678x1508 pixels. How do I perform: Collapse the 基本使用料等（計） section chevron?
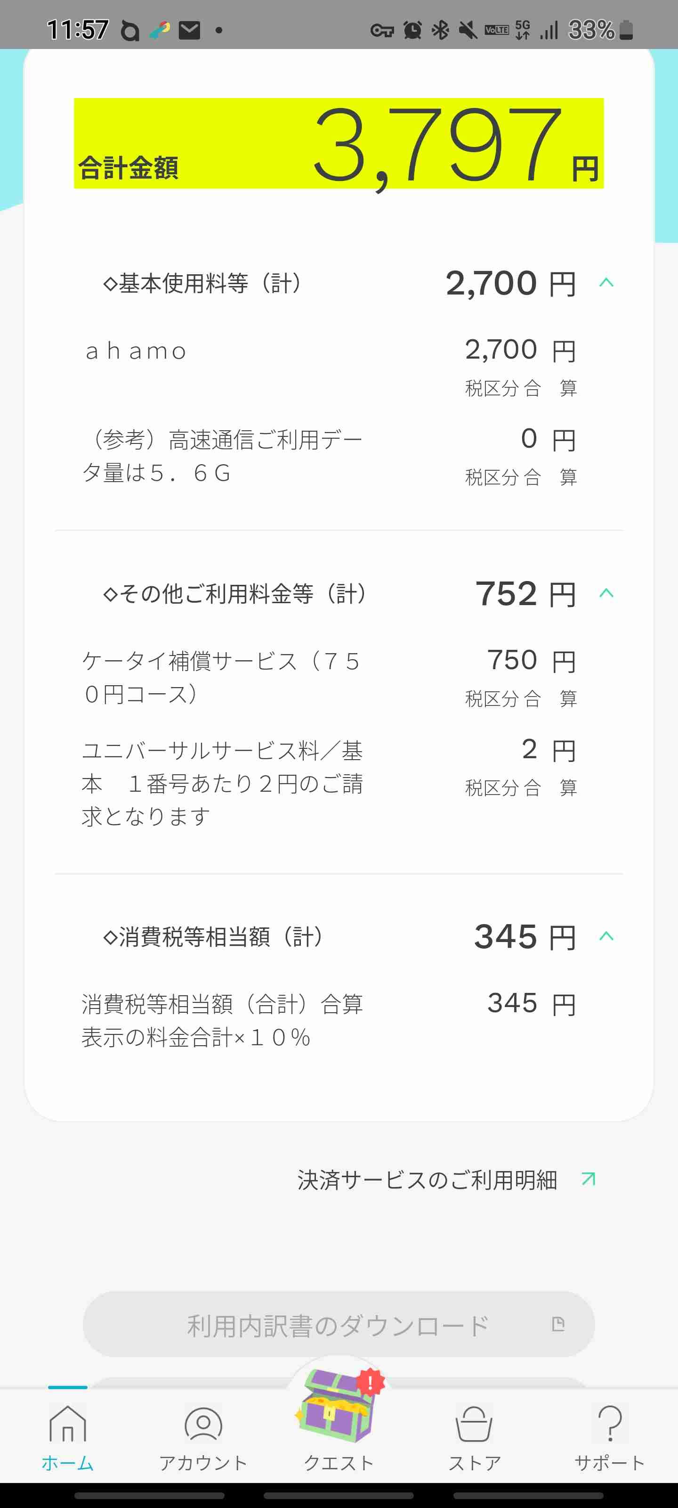[606, 283]
